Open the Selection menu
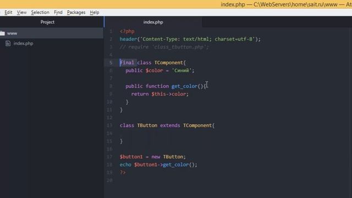The height and width of the screenshot is (198, 352). (40, 12)
